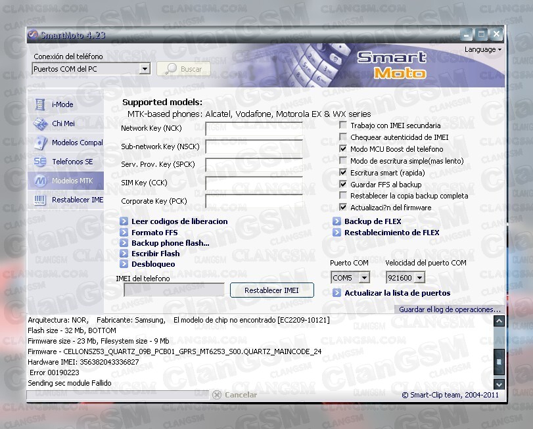Viewport: 533px width, 429px height.
Task: Click the M icon for Modelos MTK
Action: coord(40,181)
